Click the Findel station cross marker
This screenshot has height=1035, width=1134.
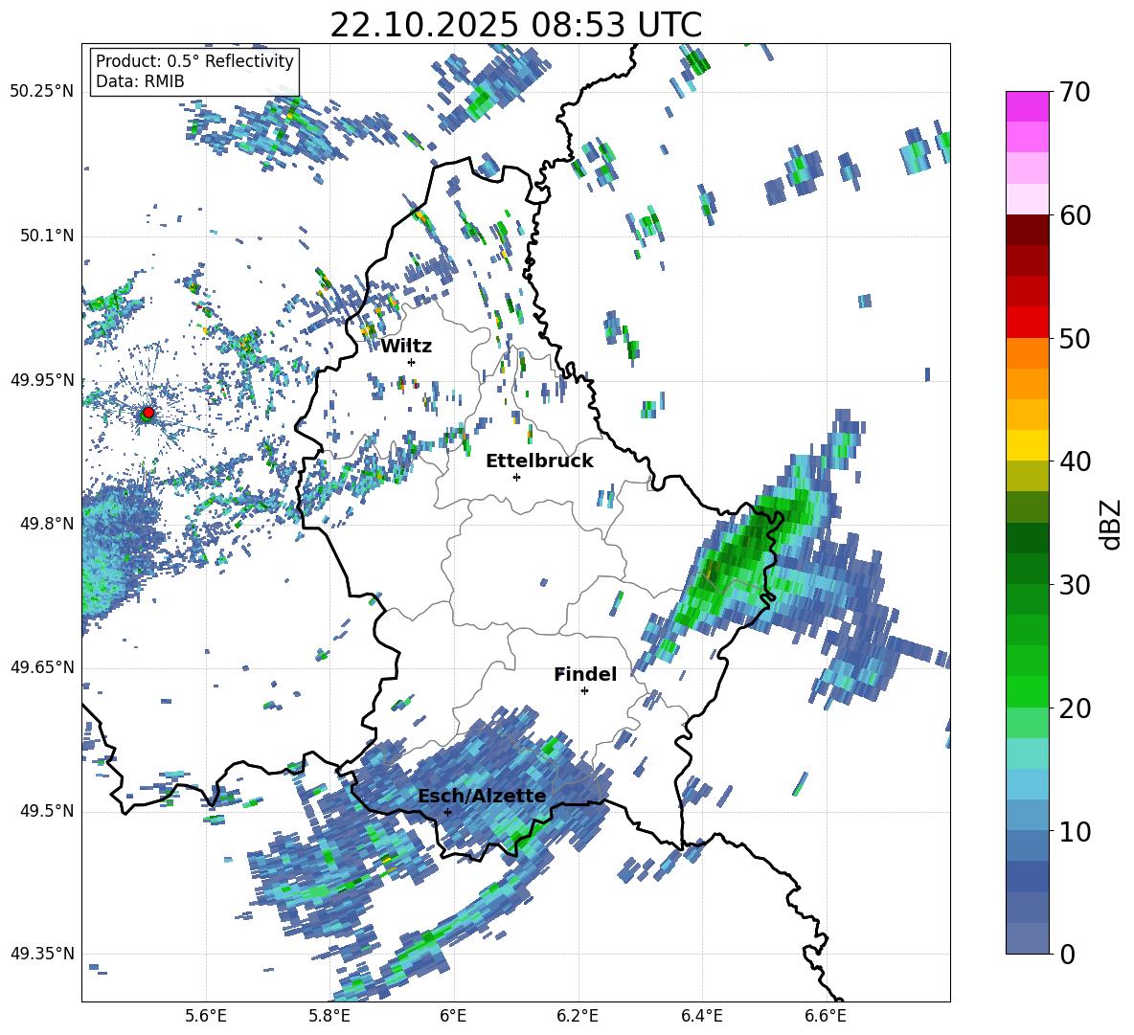pos(584,691)
